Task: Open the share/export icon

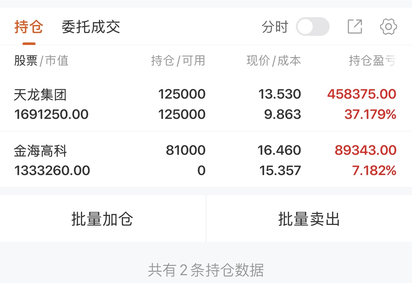Action: pos(355,27)
